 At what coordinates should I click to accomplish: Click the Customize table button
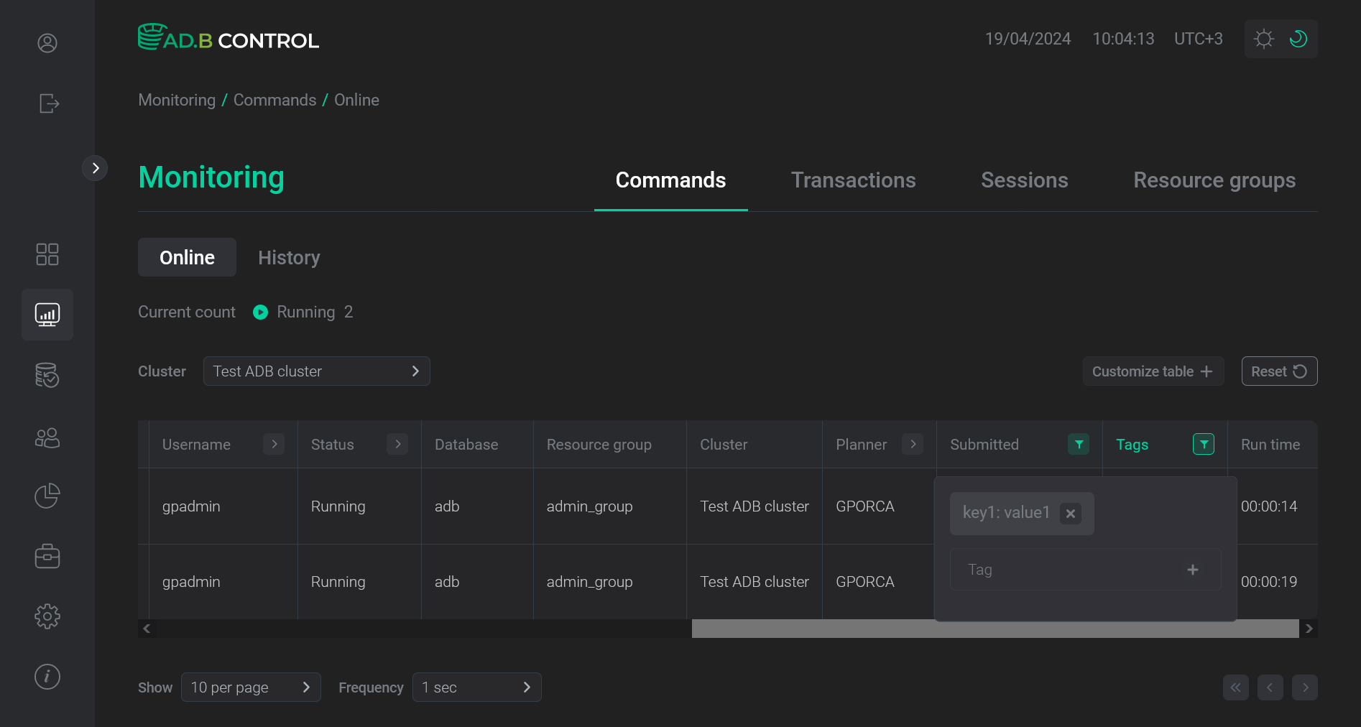pos(1153,371)
